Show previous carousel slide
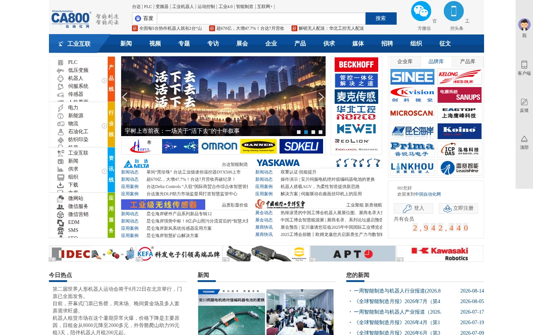Screen dimensions: 533x335 tap(125, 97)
